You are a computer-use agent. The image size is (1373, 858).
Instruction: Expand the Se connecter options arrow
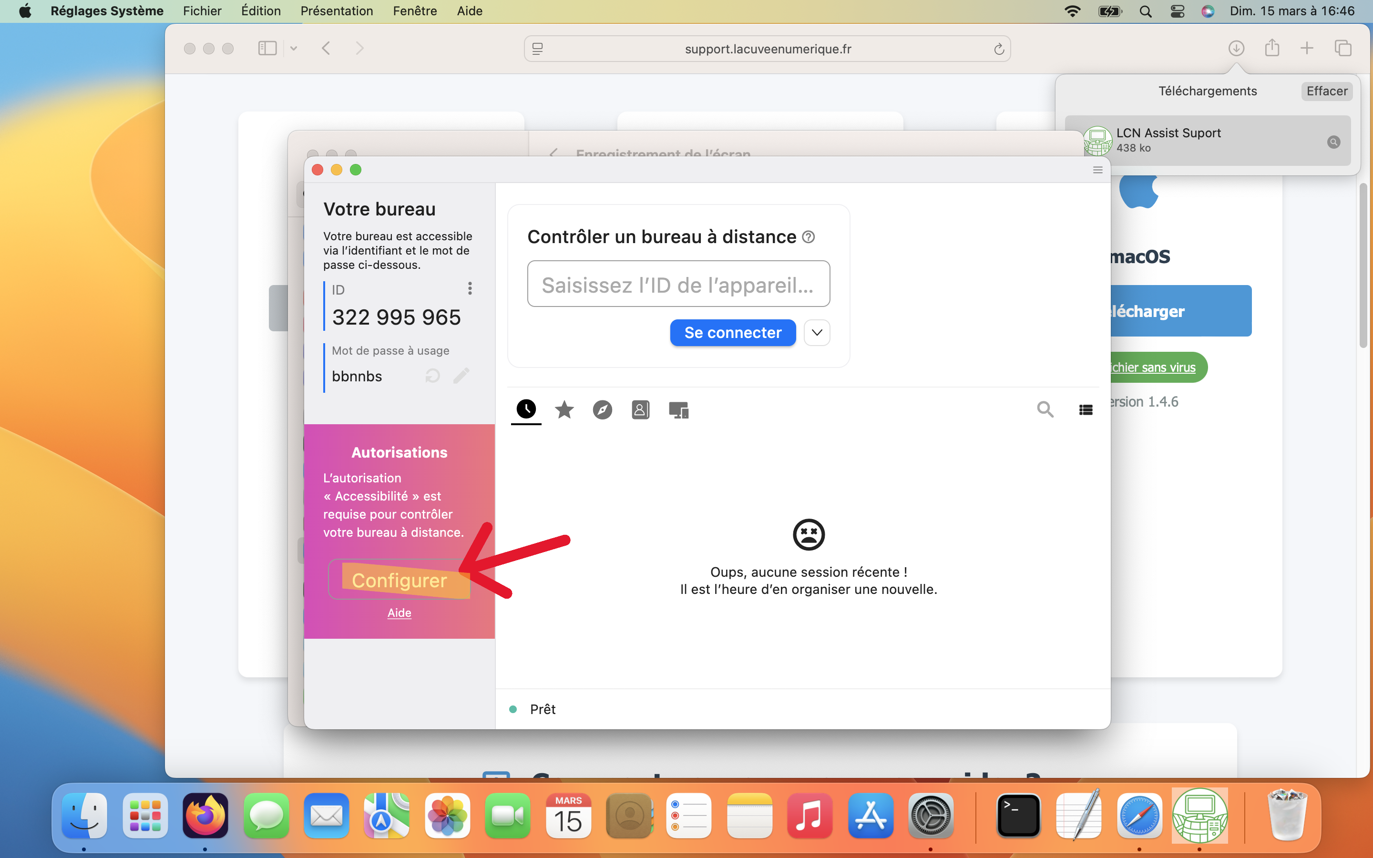click(817, 333)
